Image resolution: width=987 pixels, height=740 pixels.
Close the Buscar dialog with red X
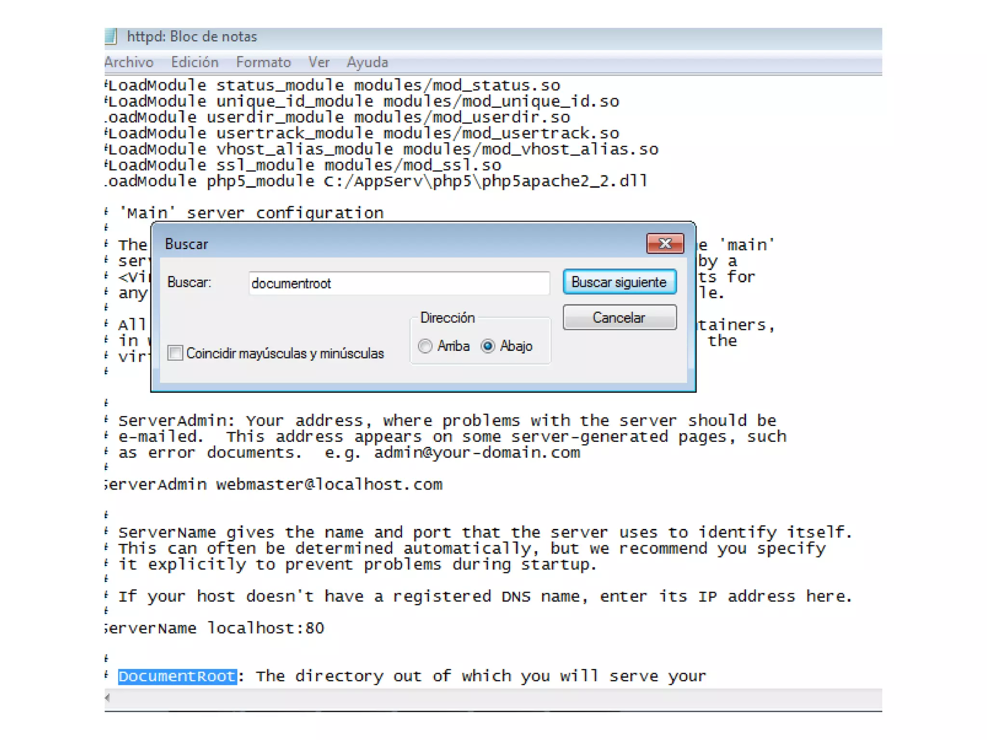(x=665, y=244)
